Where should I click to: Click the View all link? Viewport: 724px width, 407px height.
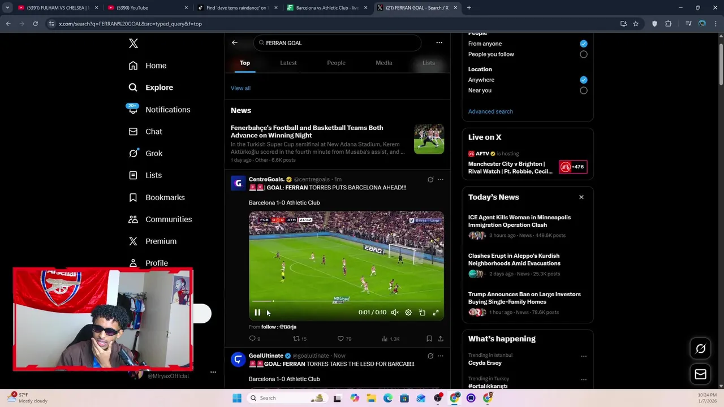240,88
